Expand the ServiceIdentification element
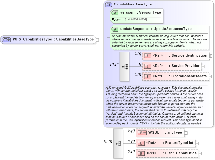This screenshot has width=215, height=160. 211,56
